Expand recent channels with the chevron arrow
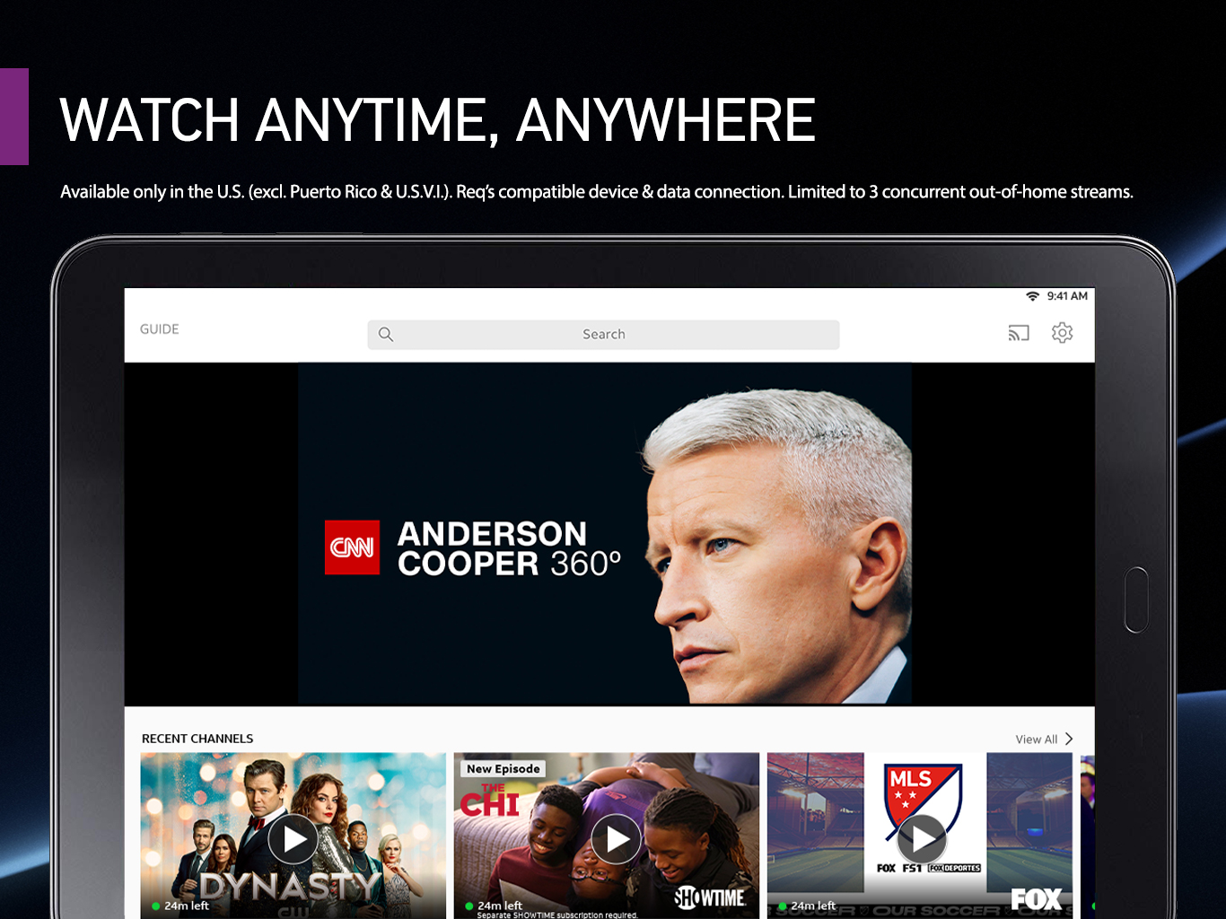The width and height of the screenshot is (1226, 919). click(x=1069, y=740)
